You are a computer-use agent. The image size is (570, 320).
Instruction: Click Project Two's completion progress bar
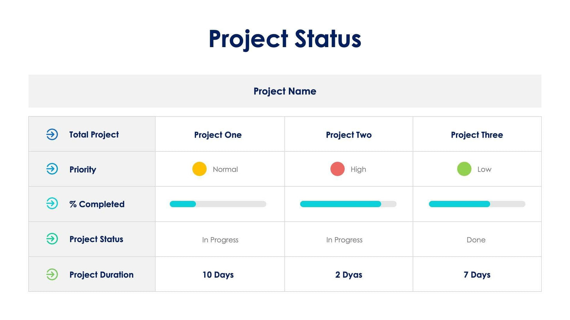click(x=348, y=204)
